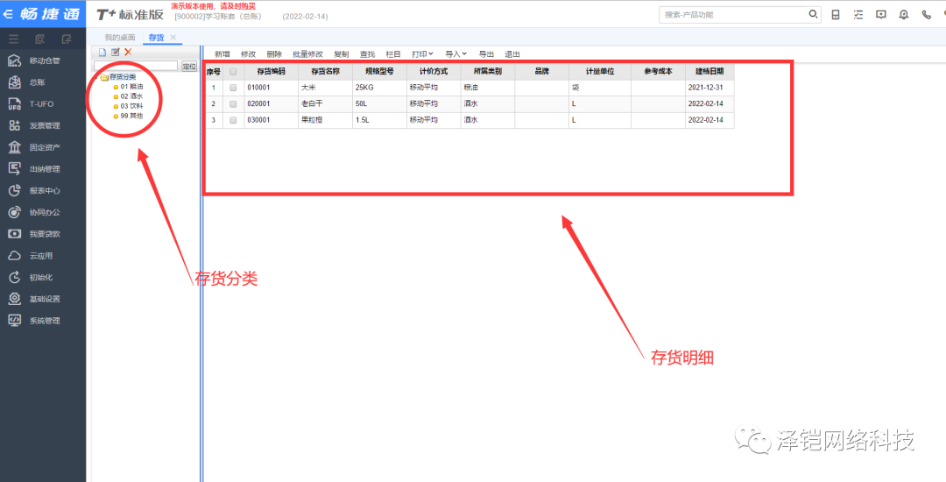Image resolution: width=946 pixels, height=482 pixels.
Task: Click the 栏目 toolbar button
Action: coord(393,53)
